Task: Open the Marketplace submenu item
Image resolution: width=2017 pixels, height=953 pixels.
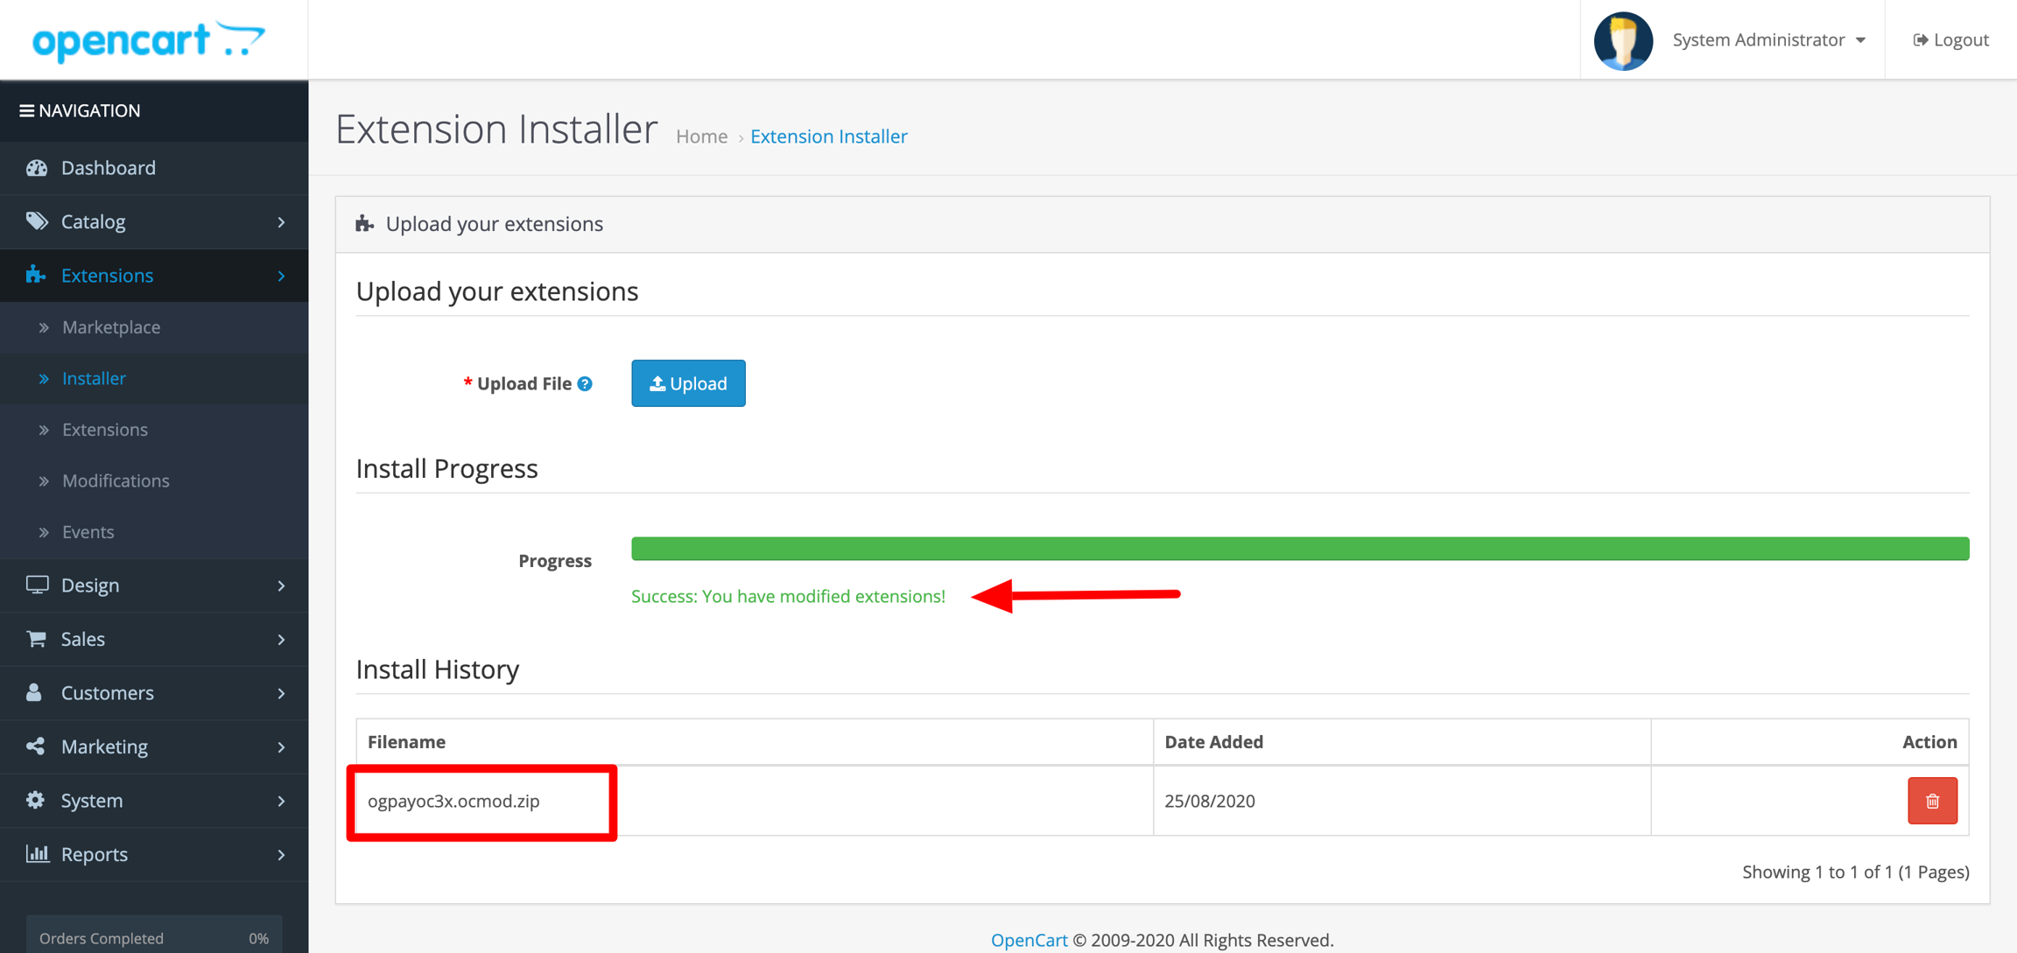Action: click(x=111, y=327)
